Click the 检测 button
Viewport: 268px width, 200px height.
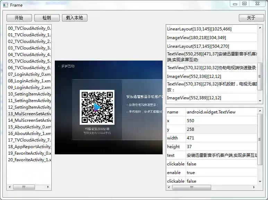(x=47, y=18)
